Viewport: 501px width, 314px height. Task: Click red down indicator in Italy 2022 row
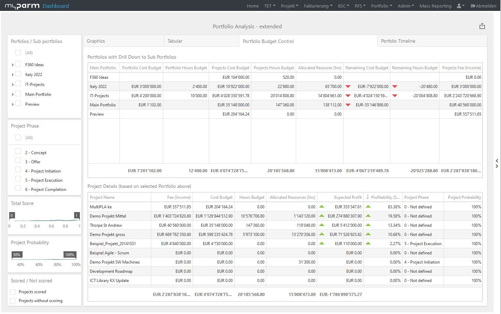pos(348,87)
